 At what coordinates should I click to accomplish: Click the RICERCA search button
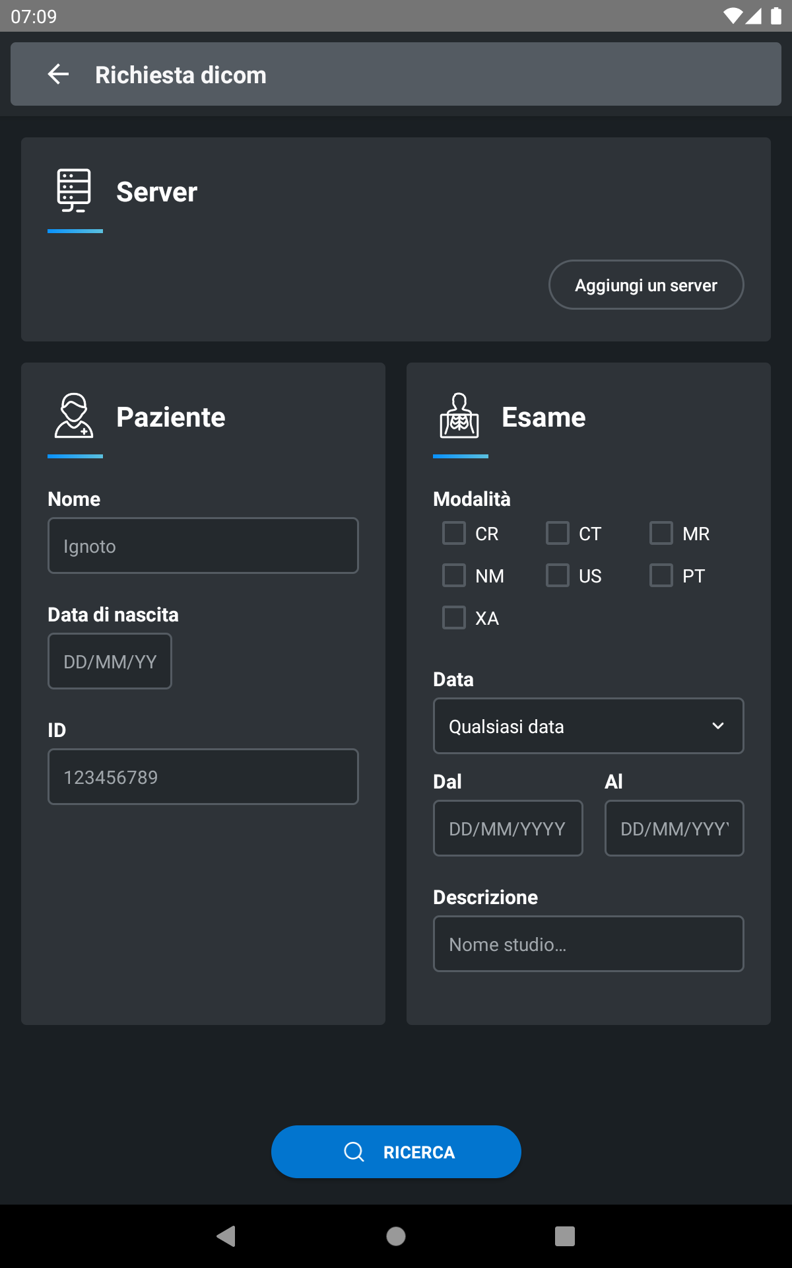coord(396,1152)
